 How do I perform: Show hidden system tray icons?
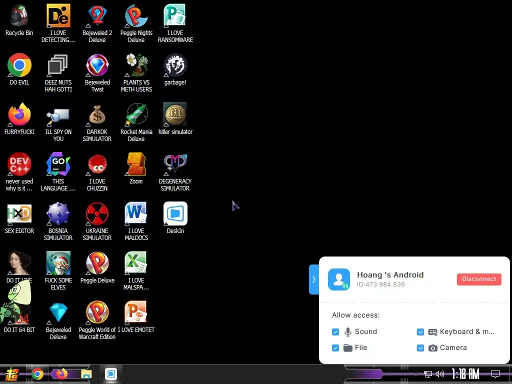point(415,374)
